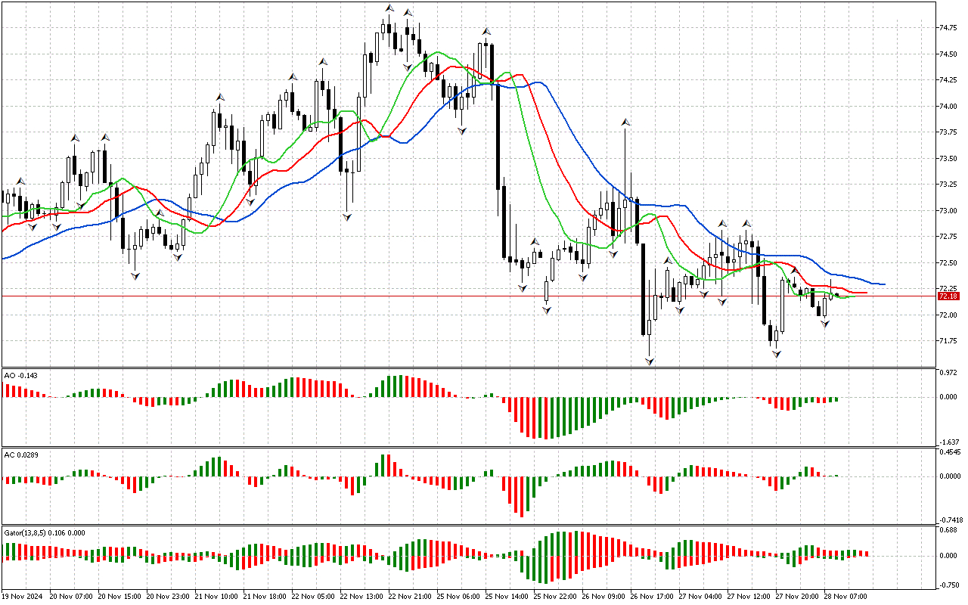The height and width of the screenshot is (605, 968).
Task: Click the 0.4545 value on the AC scale
Action: [x=950, y=453]
